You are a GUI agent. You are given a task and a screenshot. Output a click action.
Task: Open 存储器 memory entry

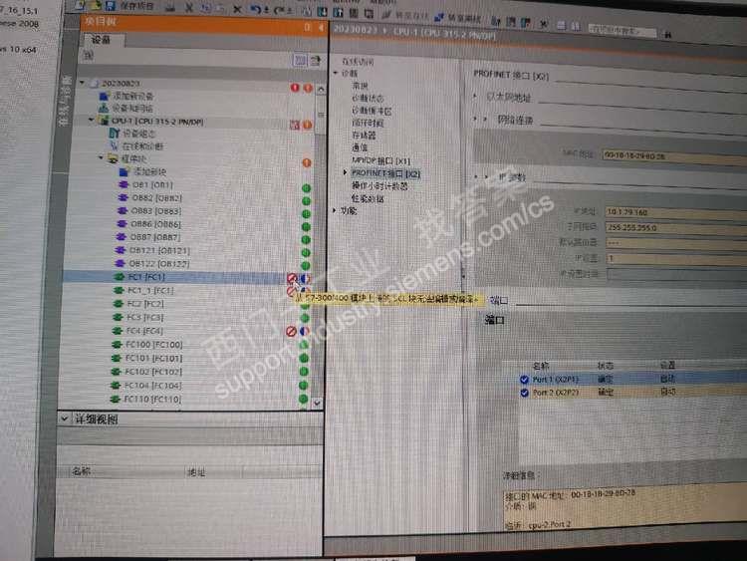(364, 136)
